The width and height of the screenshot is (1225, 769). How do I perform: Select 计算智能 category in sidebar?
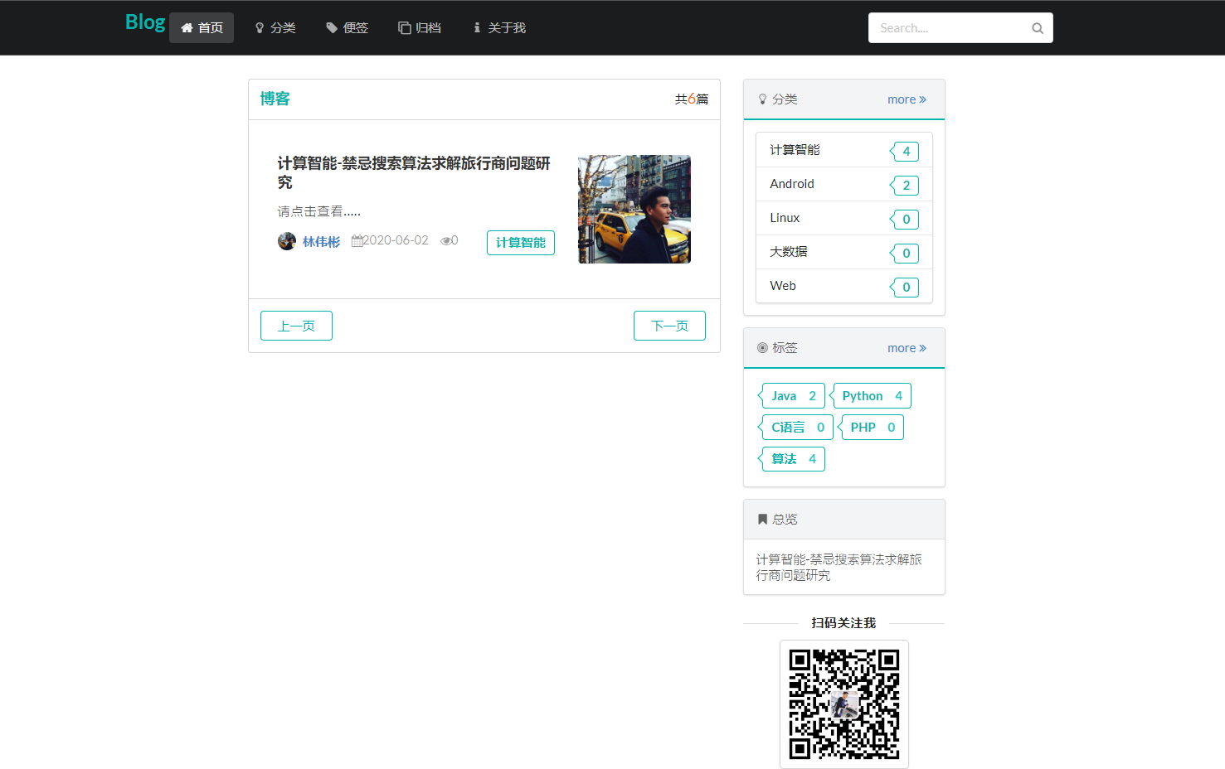[x=844, y=150]
